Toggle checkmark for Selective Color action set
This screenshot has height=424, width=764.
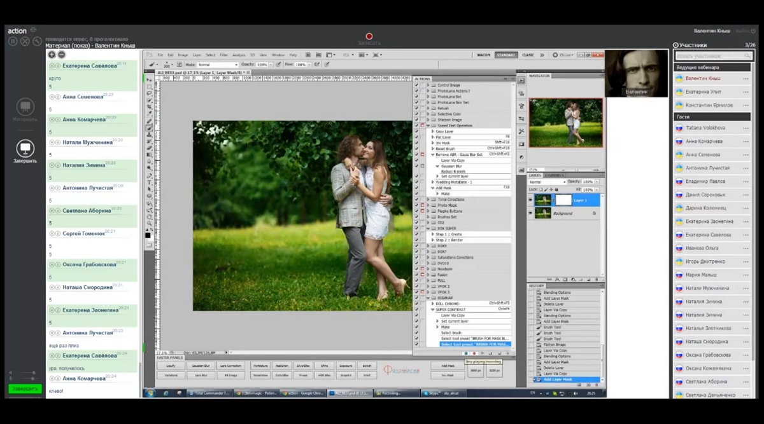(416, 114)
